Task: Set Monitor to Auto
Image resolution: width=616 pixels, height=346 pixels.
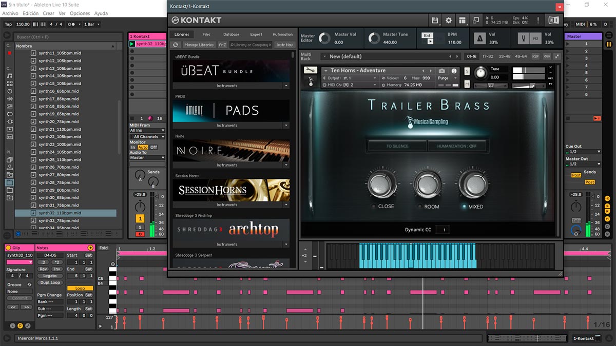Action: pos(142,147)
